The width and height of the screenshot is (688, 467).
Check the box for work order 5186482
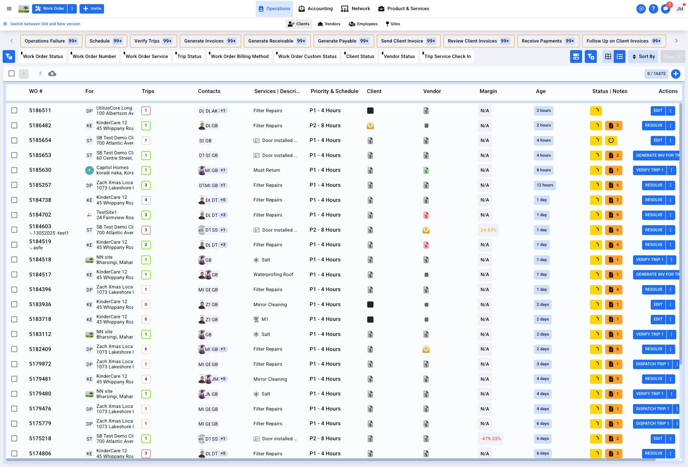pos(14,126)
